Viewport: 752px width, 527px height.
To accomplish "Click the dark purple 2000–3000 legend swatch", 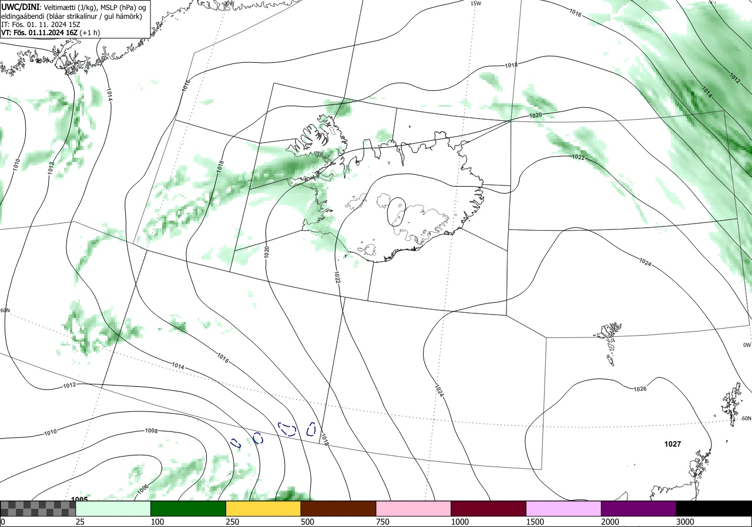I will 639,508.
